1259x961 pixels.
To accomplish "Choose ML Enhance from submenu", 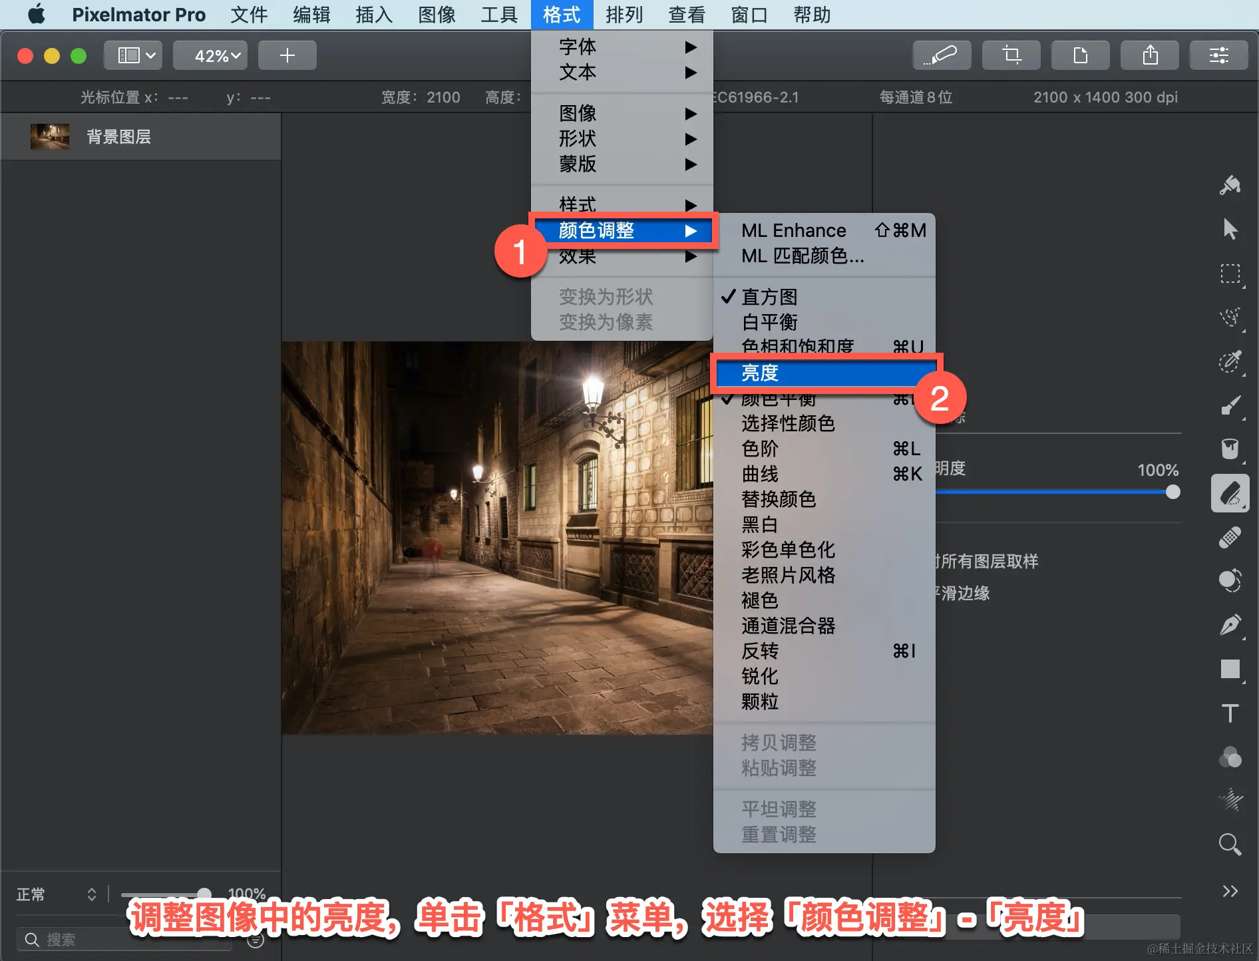I will (x=824, y=230).
